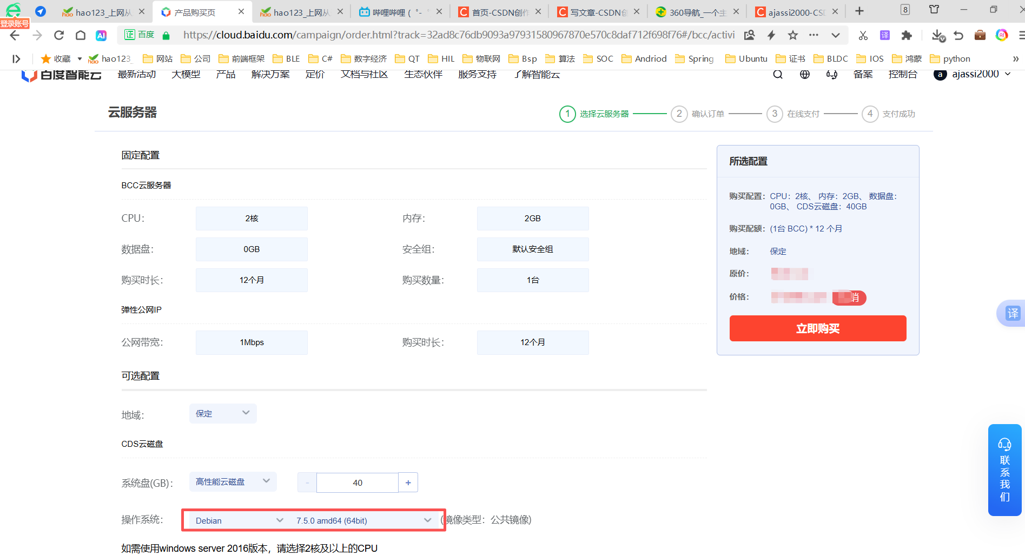This screenshot has width=1025, height=555.
Task: Open the browser home page icon
Action: 81,35
